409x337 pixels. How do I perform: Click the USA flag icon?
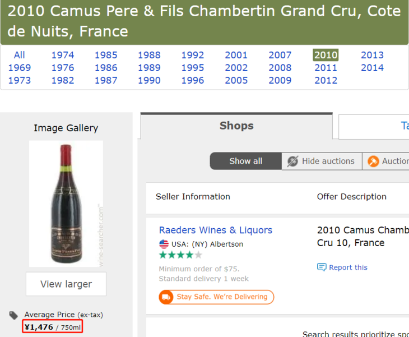(x=164, y=244)
